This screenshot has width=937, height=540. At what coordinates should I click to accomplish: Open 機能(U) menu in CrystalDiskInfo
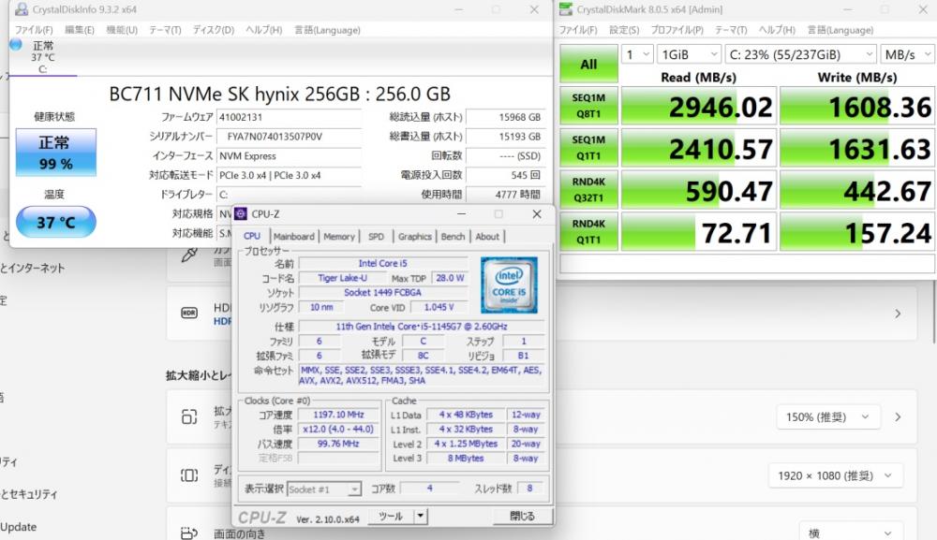click(x=122, y=30)
